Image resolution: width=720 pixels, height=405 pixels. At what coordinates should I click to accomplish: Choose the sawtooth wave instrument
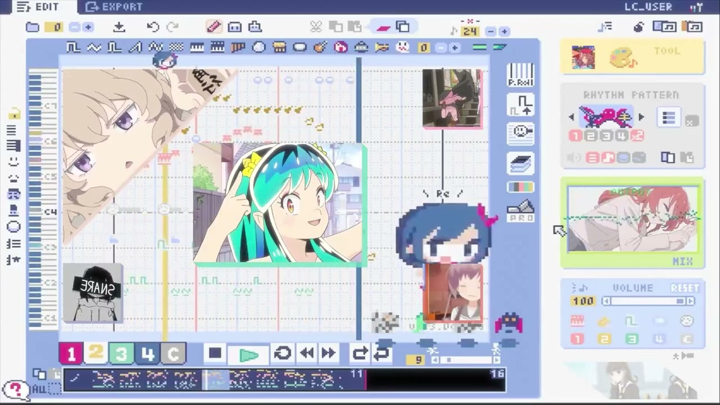(135, 47)
